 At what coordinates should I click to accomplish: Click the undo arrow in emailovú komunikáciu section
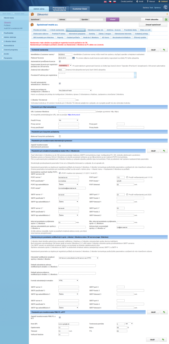pos(164,151)
